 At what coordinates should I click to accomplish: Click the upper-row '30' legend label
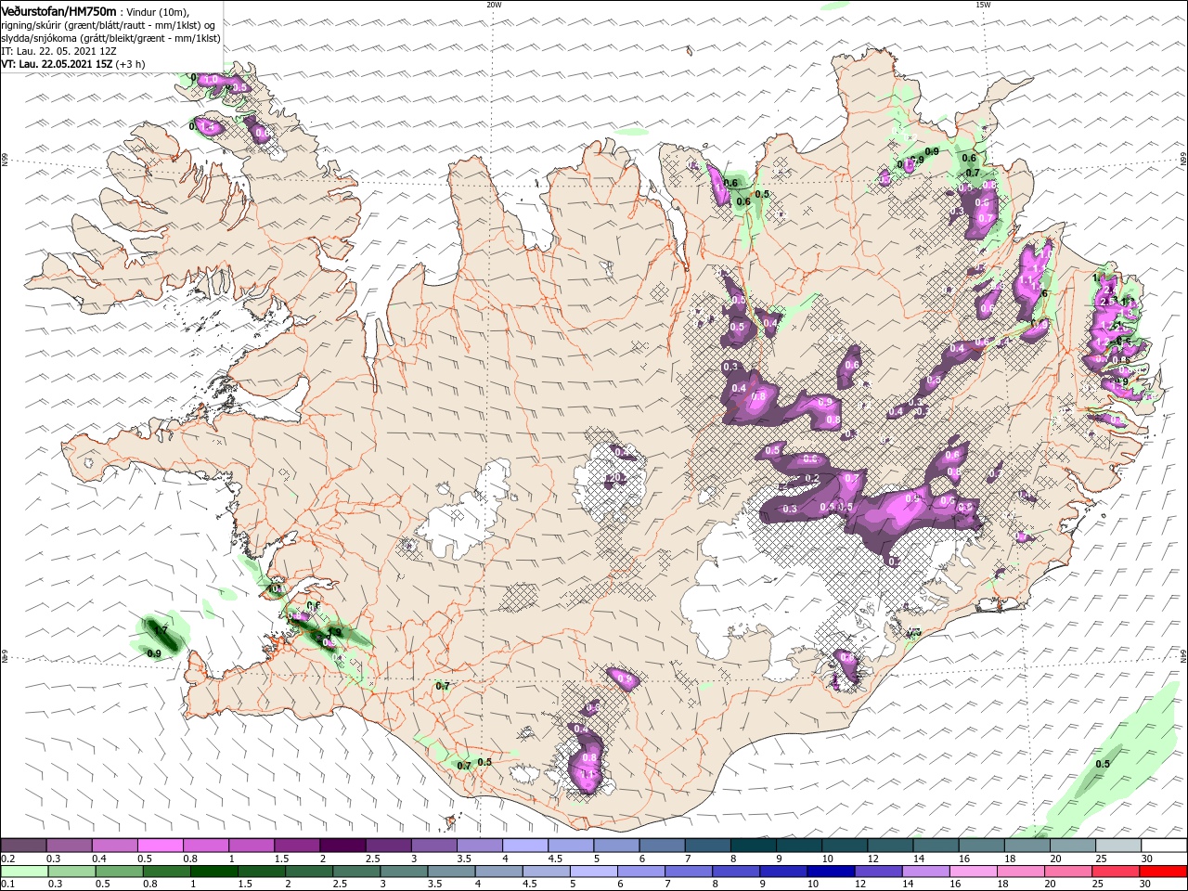[1147, 858]
